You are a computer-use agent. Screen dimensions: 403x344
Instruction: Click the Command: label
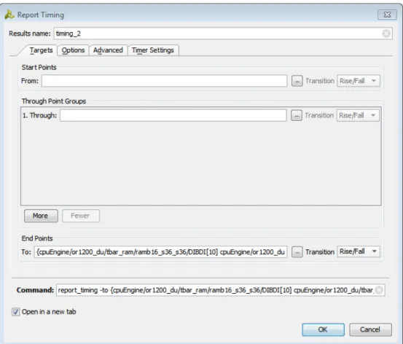pyautogui.click(x=35, y=290)
